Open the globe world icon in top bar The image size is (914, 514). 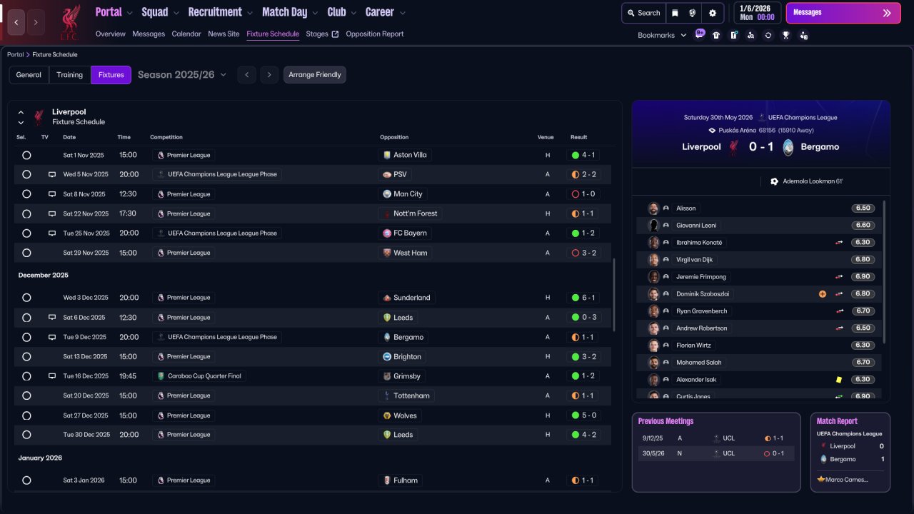click(692, 13)
